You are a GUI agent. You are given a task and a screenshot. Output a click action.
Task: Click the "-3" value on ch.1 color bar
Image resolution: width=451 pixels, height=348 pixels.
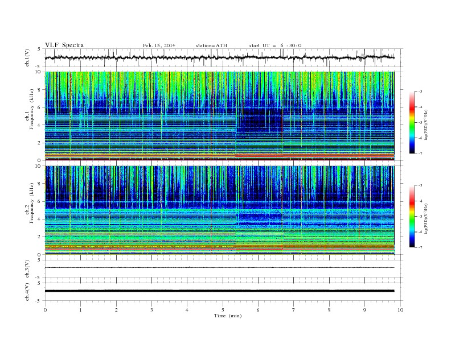coord(420,92)
